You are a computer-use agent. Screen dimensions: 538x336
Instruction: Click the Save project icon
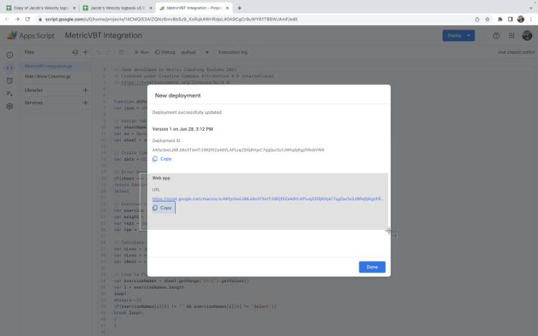tap(121, 52)
